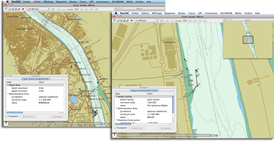Open the Apple menu in front window
This screenshot has height=141, width=274.
coord(116,13)
